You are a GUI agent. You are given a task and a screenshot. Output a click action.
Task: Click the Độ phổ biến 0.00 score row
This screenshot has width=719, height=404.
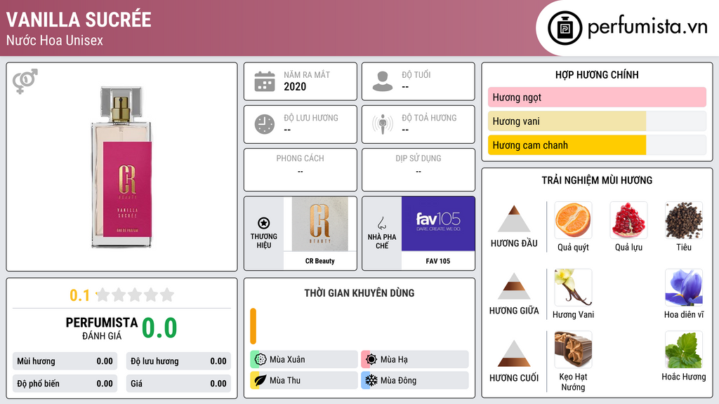[x=65, y=384]
